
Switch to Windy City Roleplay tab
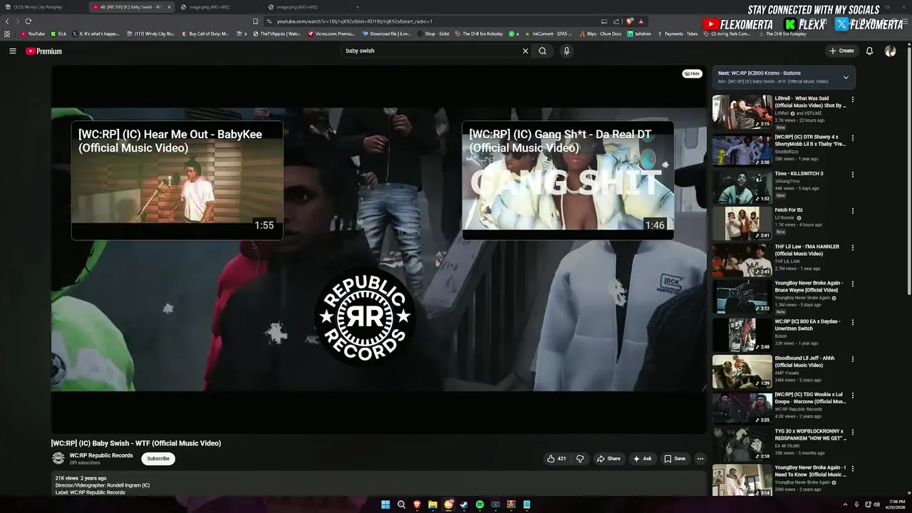coord(43,7)
